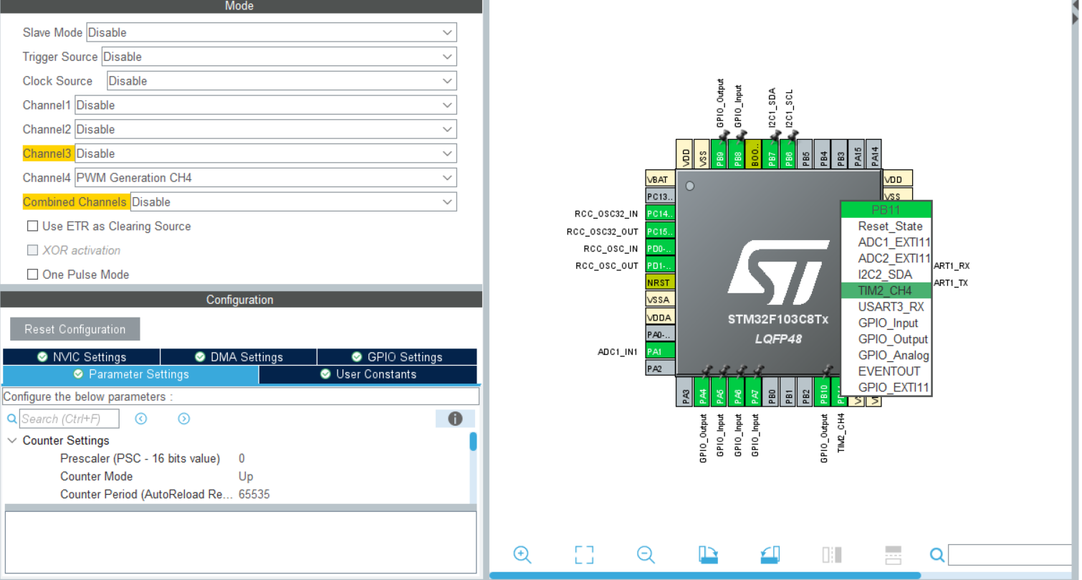Select pin PB7 I2C1_SDA
Screen dimensions: 1082x580
pyautogui.click(x=772, y=154)
